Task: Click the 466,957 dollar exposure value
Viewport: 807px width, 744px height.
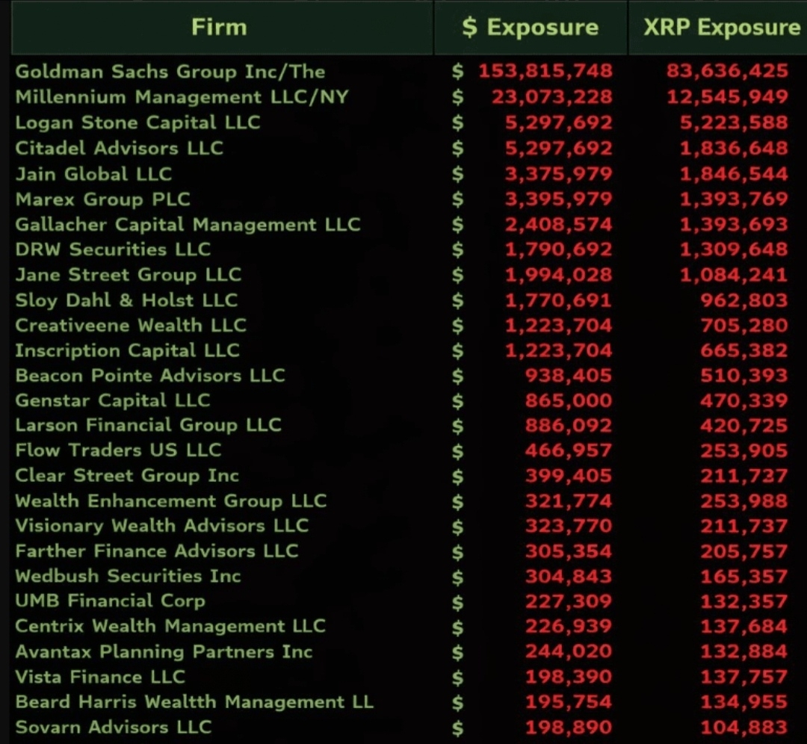Action: tap(569, 450)
